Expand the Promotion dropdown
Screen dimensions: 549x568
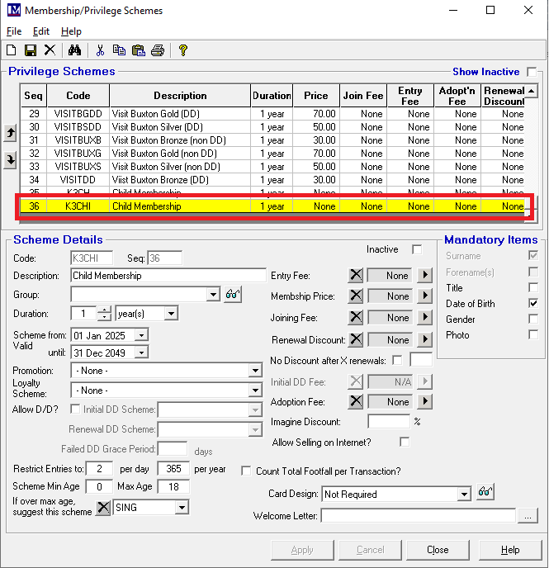(x=255, y=371)
